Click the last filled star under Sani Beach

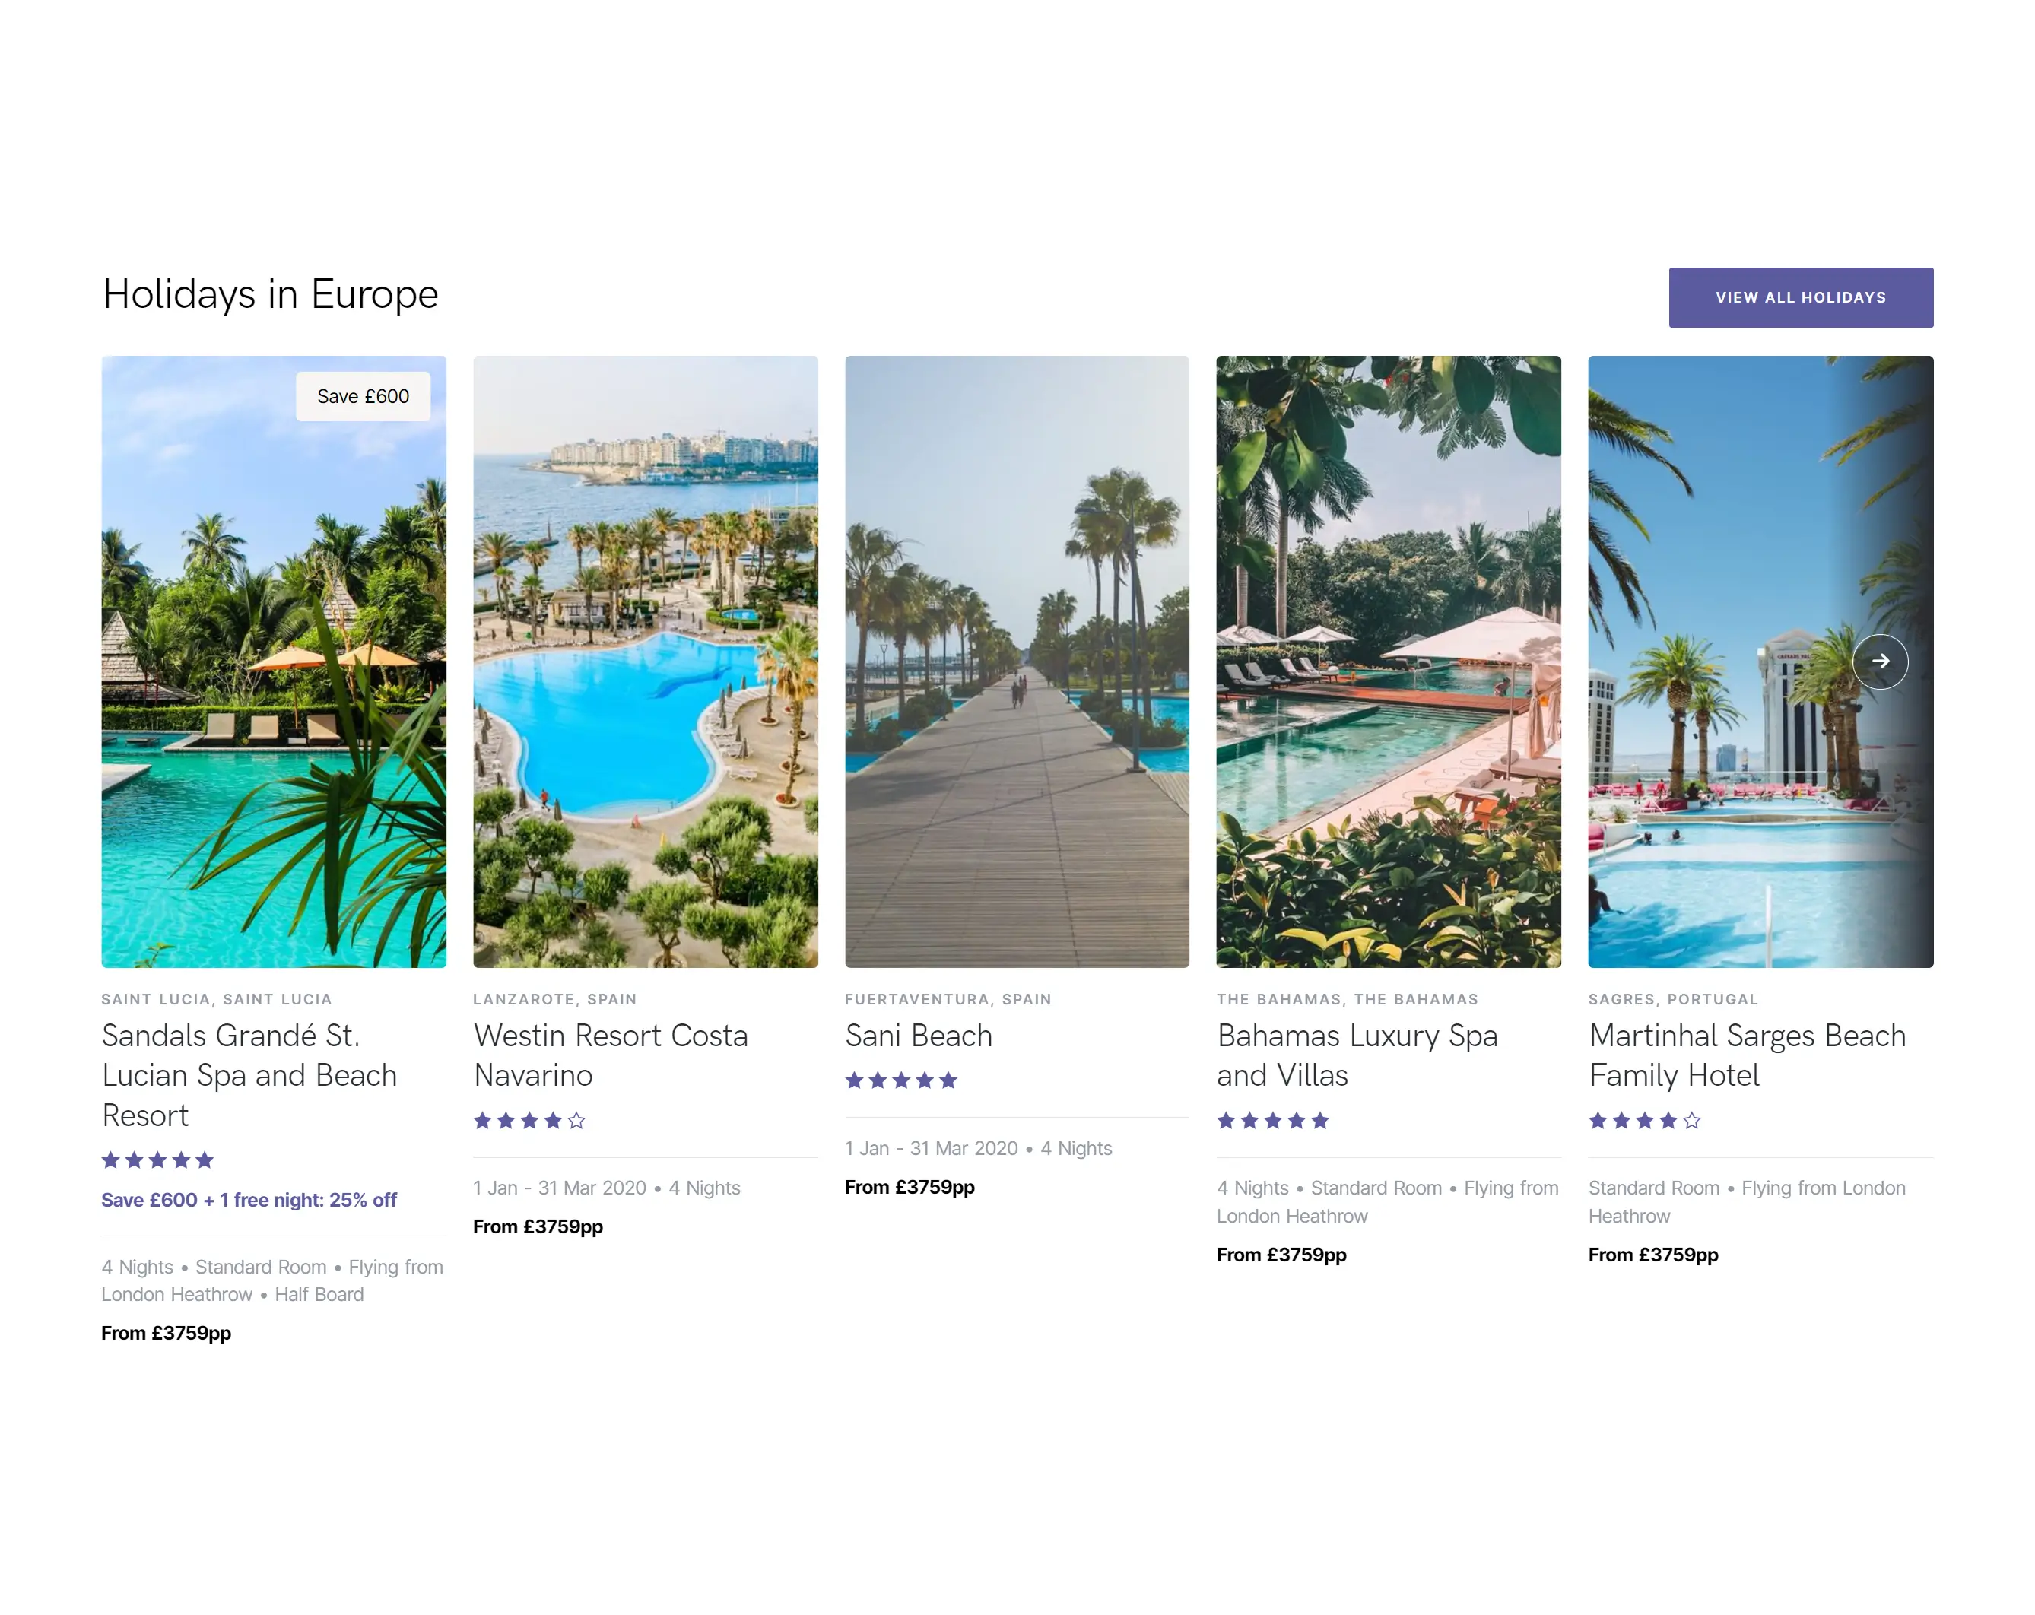click(948, 1080)
